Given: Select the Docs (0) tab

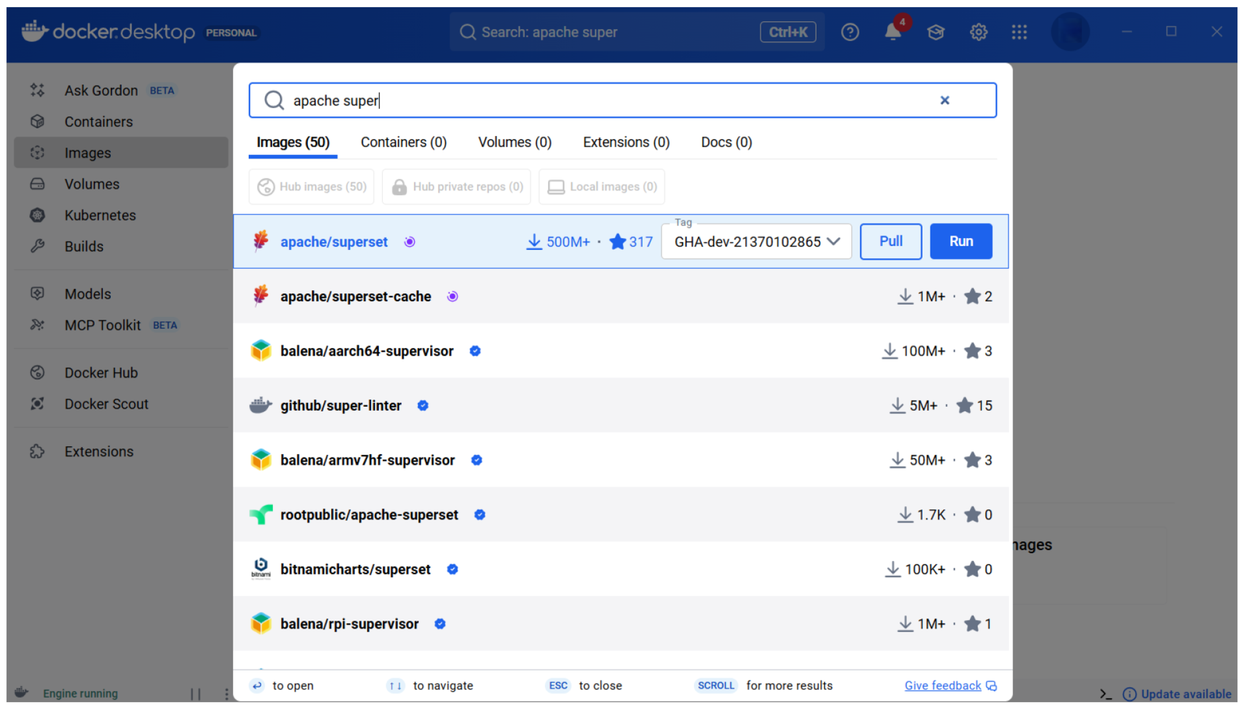Looking at the screenshot, I should click(725, 142).
